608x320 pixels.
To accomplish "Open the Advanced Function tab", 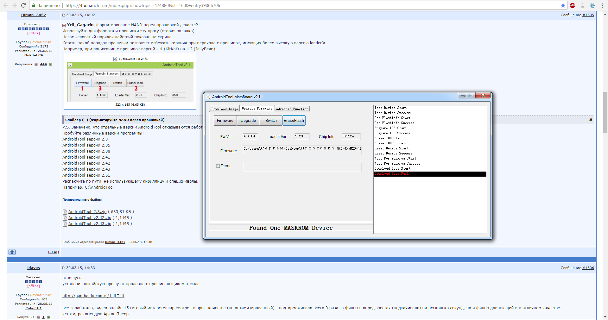I will pos(292,109).
